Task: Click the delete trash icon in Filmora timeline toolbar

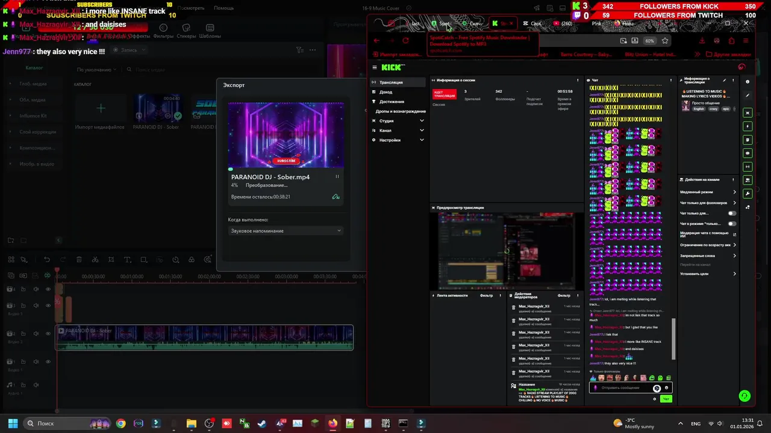Action: tap(79, 260)
